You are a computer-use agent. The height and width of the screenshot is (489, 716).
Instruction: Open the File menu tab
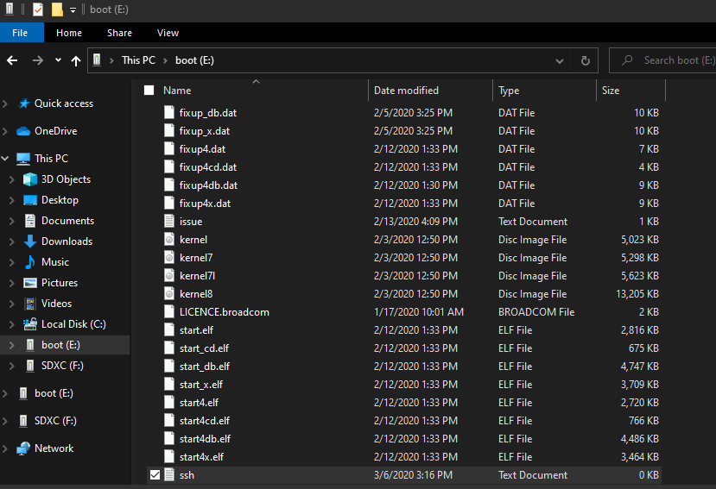pyautogui.click(x=20, y=33)
